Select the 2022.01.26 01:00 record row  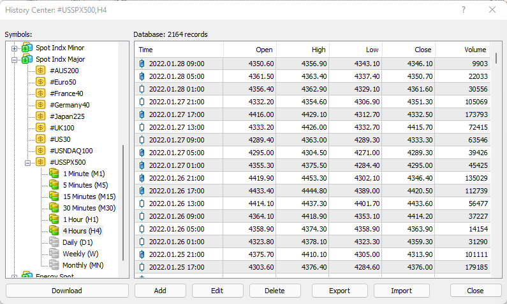pyautogui.click(x=312, y=242)
